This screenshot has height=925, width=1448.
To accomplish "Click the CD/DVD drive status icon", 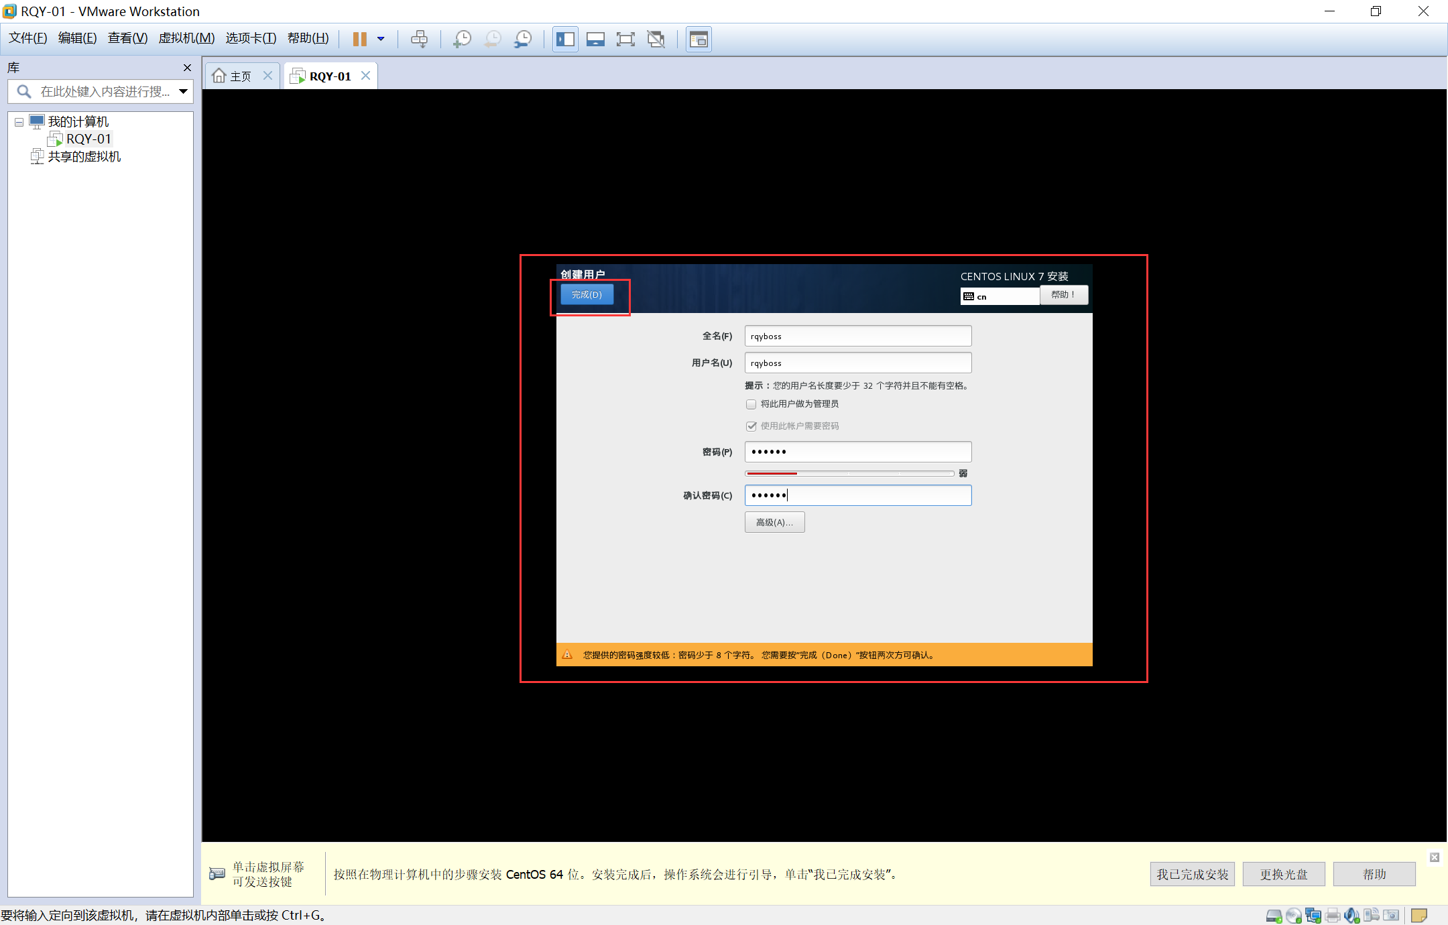I will (x=1294, y=915).
